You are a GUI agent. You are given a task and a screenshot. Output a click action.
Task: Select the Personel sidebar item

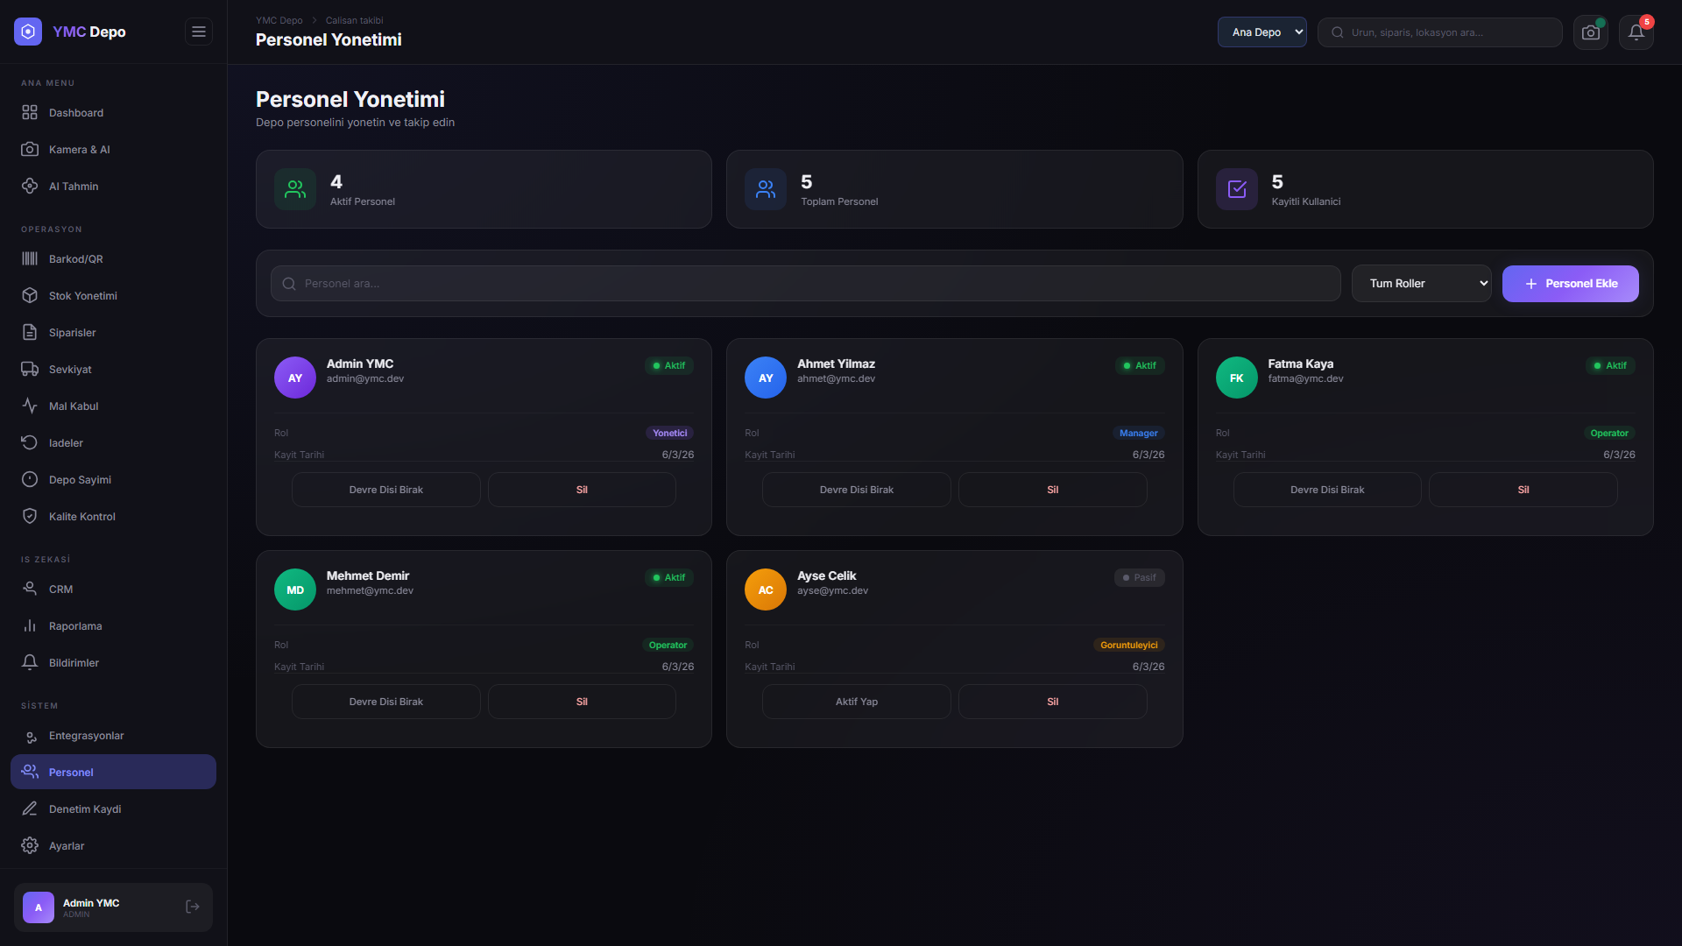point(113,773)
